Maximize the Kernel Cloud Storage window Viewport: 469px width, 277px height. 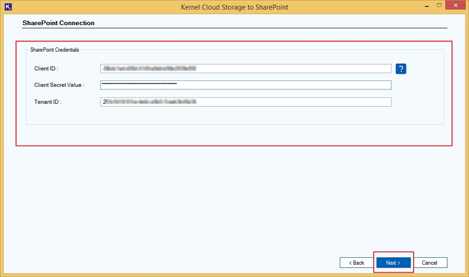(x=439, y=5)
